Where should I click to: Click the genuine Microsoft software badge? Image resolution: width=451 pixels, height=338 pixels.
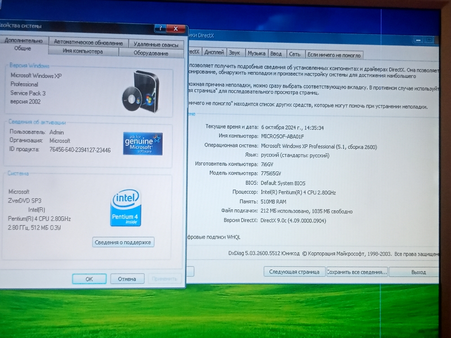coord(143,143)
